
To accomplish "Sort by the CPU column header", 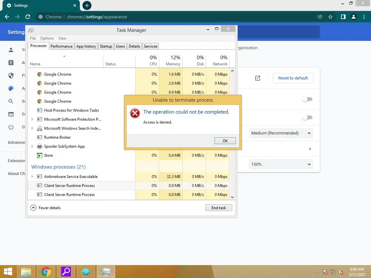I will [x=147, y=60].
